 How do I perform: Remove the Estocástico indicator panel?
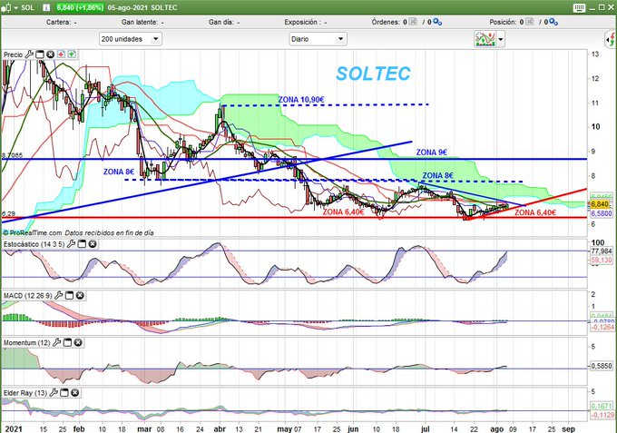92,244
